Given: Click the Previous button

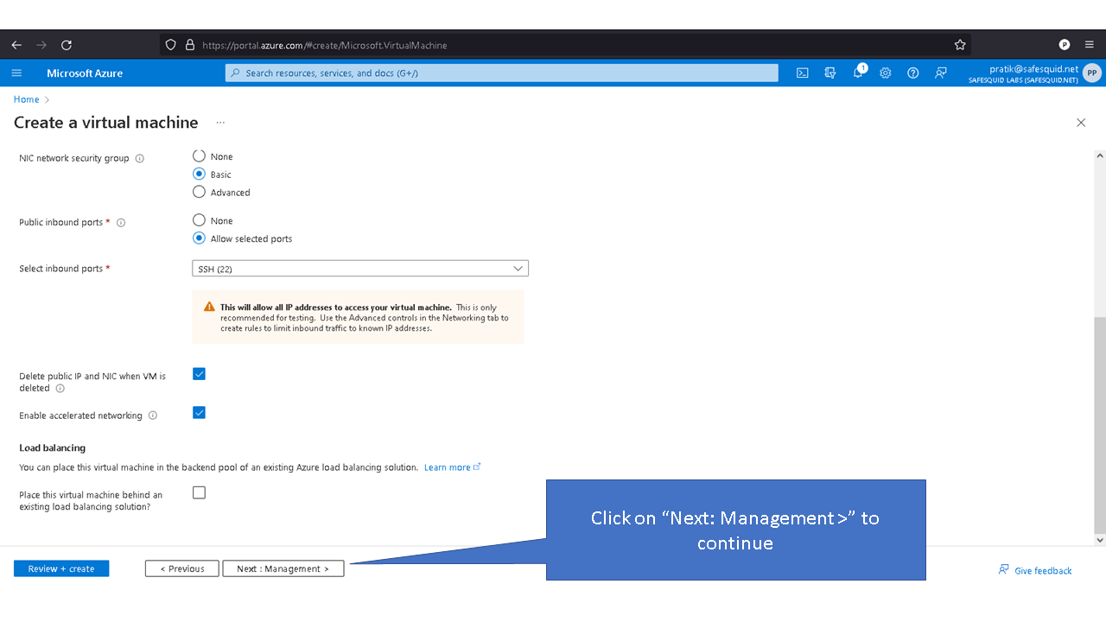Looking at the screenshot, I should pyautogui.click(x=182, y=568).
